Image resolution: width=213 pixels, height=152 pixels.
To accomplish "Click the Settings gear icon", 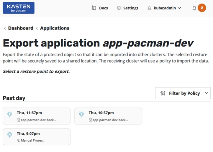I will [x=119, y=8].
